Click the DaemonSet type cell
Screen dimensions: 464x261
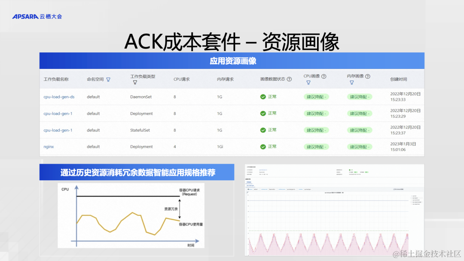(x=141, y=97)
